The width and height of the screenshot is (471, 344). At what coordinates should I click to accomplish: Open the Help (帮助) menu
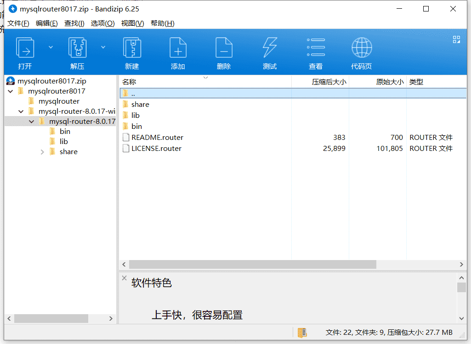point(163,23)
